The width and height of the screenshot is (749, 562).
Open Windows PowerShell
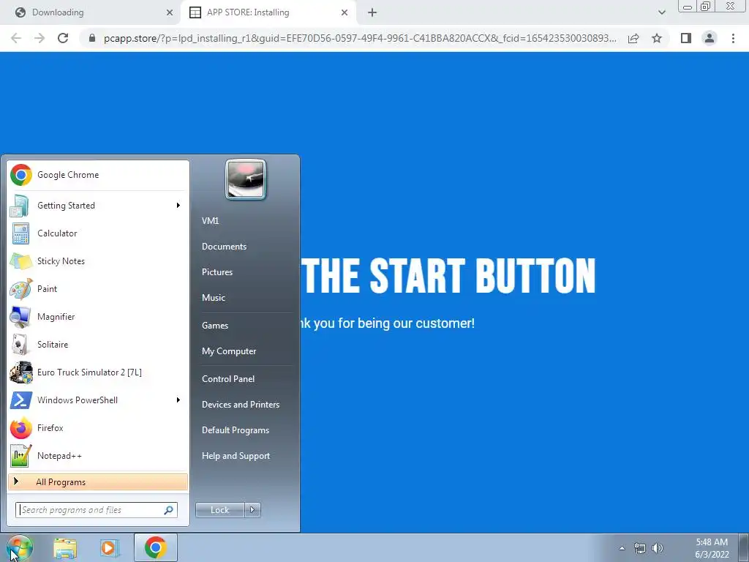[x=98, y=400]
